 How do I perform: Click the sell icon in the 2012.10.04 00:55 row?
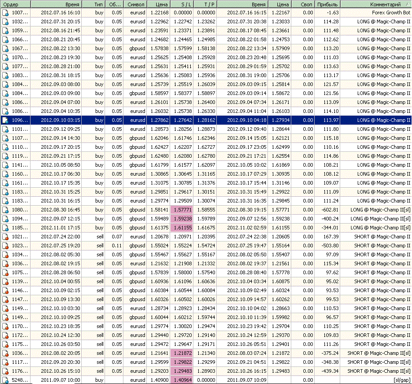point(5,281)
